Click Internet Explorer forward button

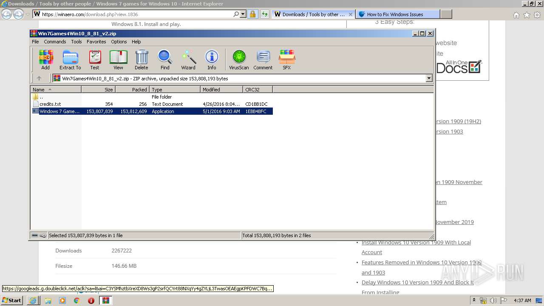point(18,14)
